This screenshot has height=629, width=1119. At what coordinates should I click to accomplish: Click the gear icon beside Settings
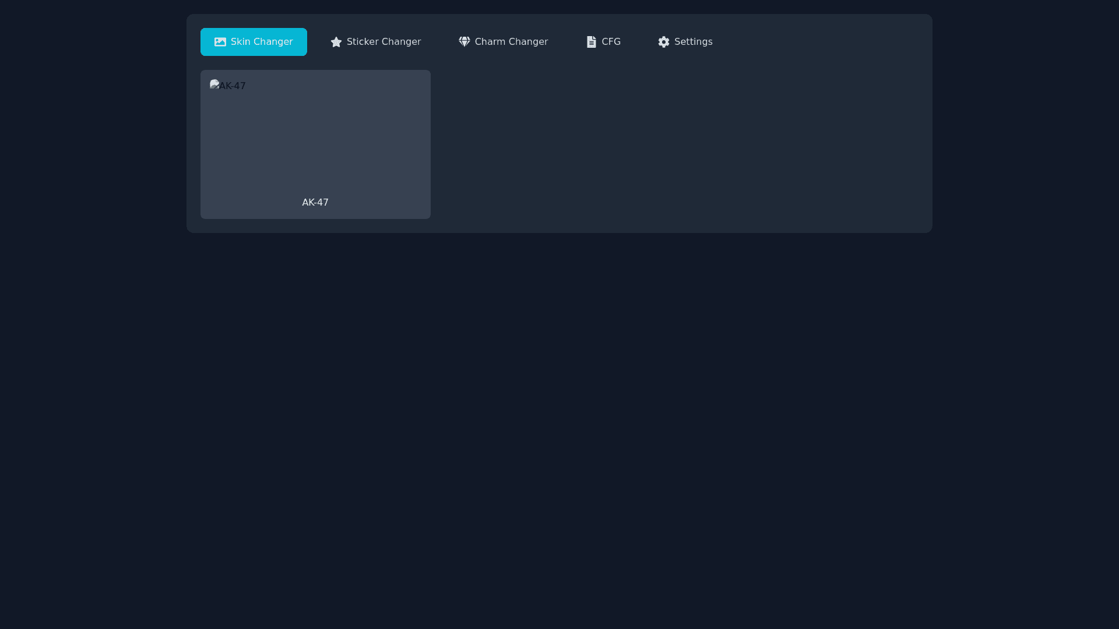664,42
